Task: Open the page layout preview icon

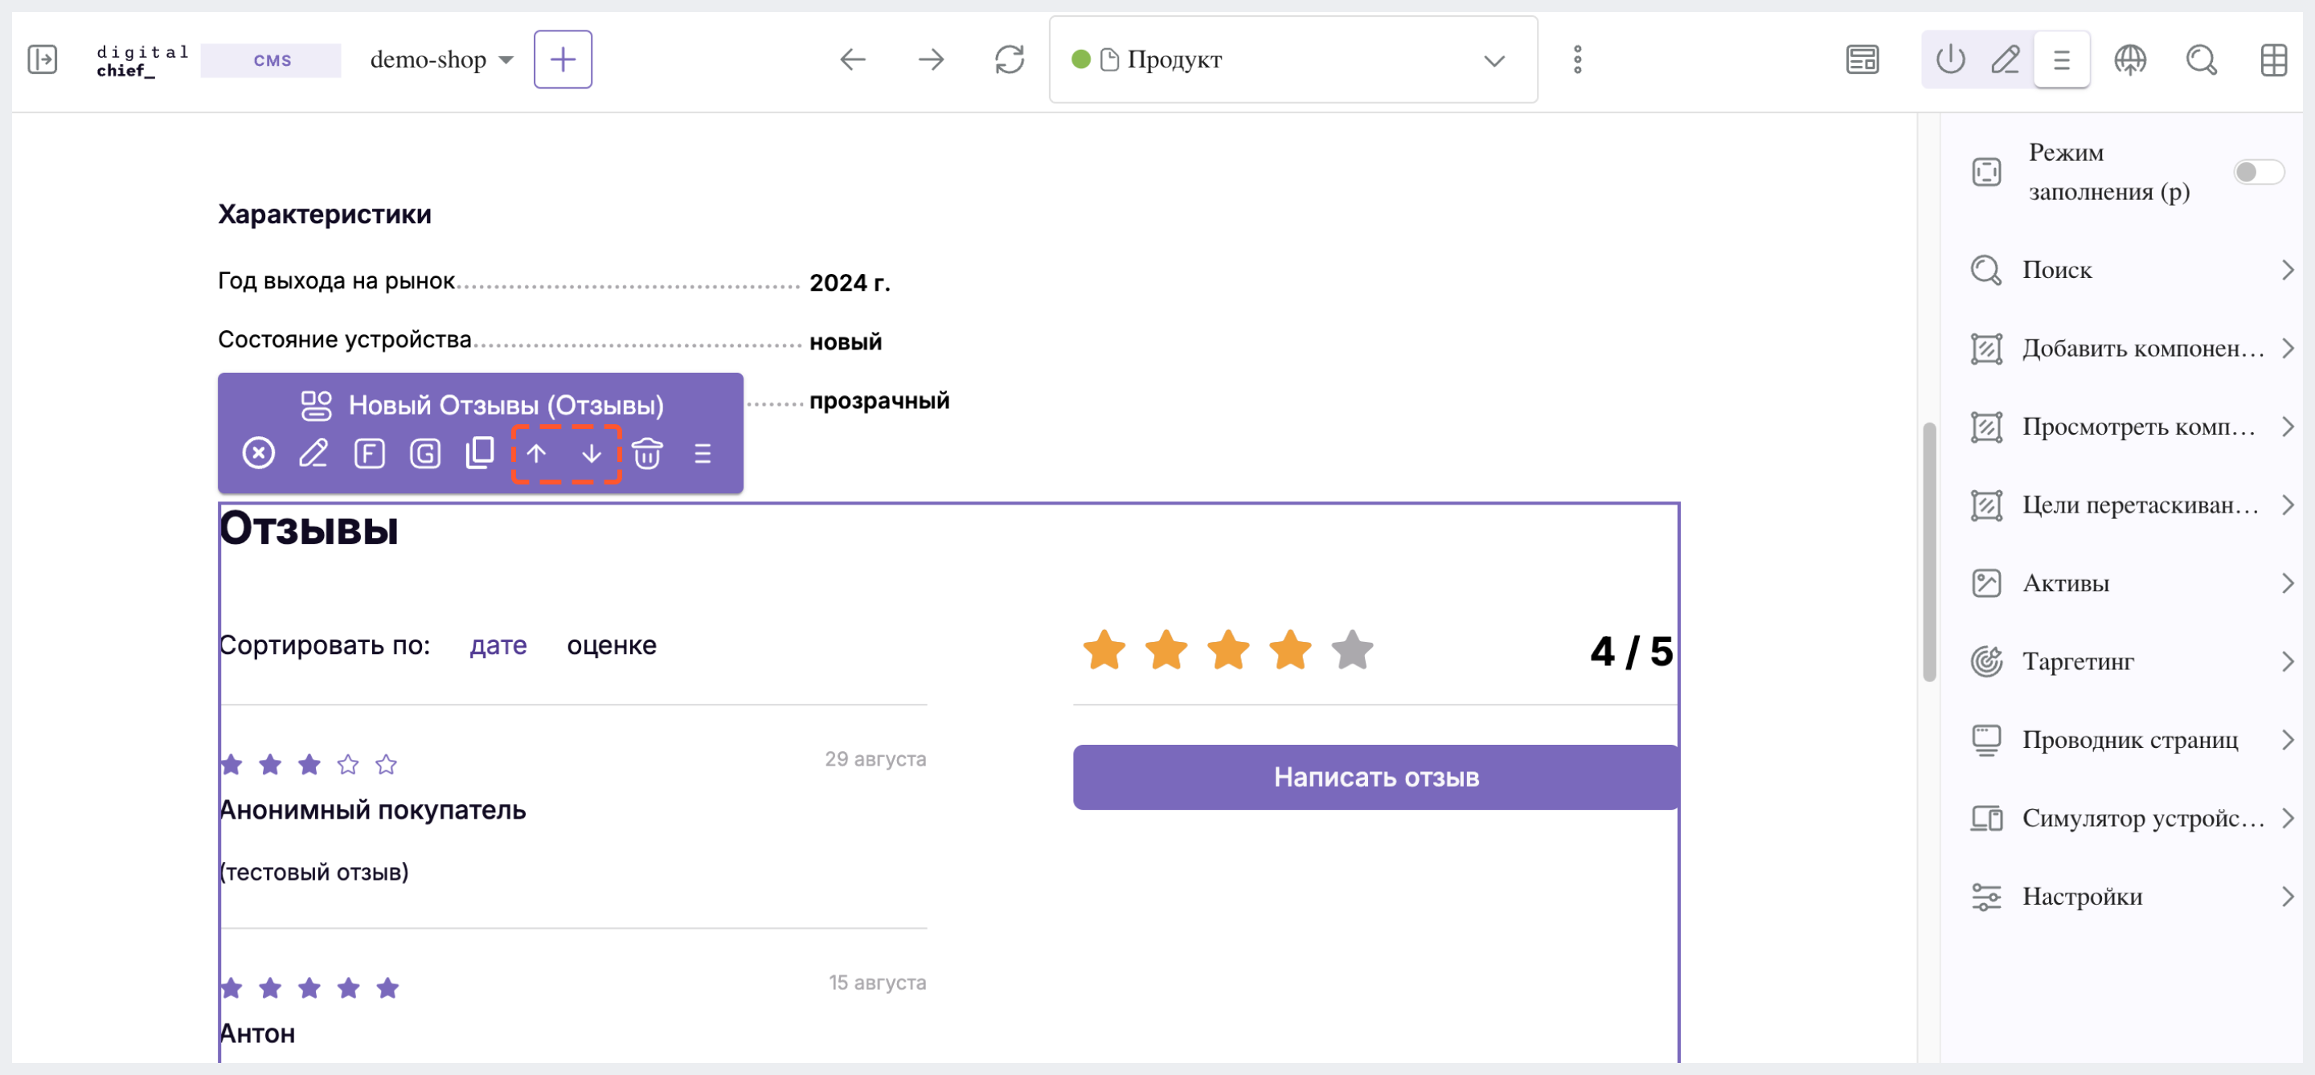Action: click(x=1862, y=60)
